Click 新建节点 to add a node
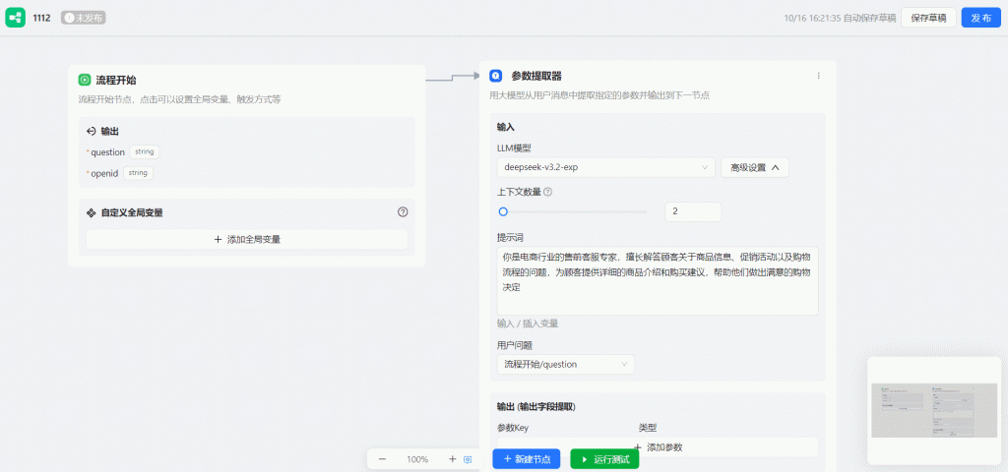The height and width of the screenshot is (472, 1008). (x=527, y=459)
